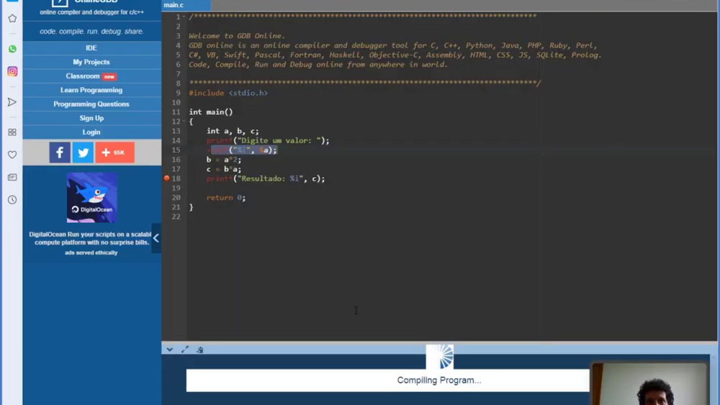Open the DigitalOcean ad image

pyautogui.click(x=92, y=197)
